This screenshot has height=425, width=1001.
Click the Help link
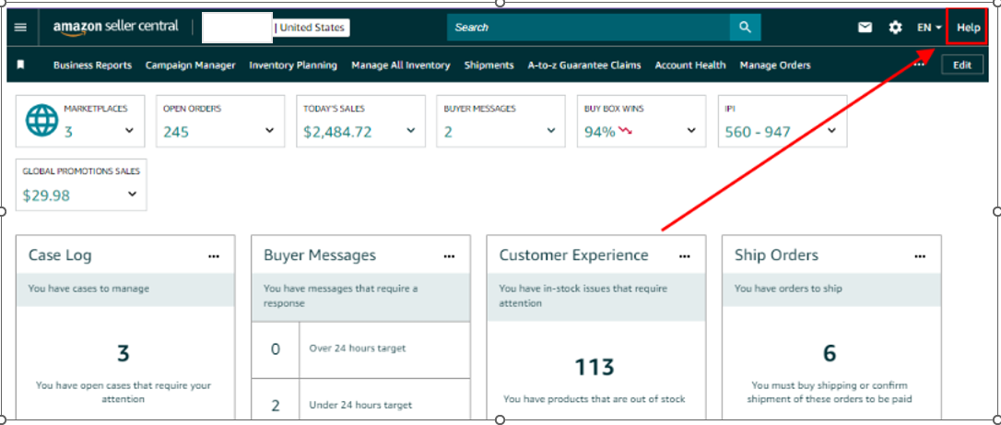click(x=968, y=28)
